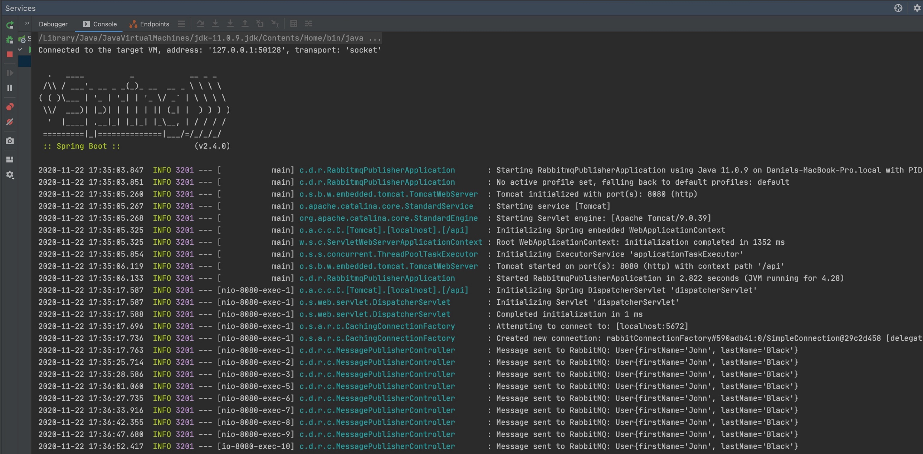Collapse the Spring Boot service tree node
The height and width of the screenshot is (454, 923).
pos(20,49)
